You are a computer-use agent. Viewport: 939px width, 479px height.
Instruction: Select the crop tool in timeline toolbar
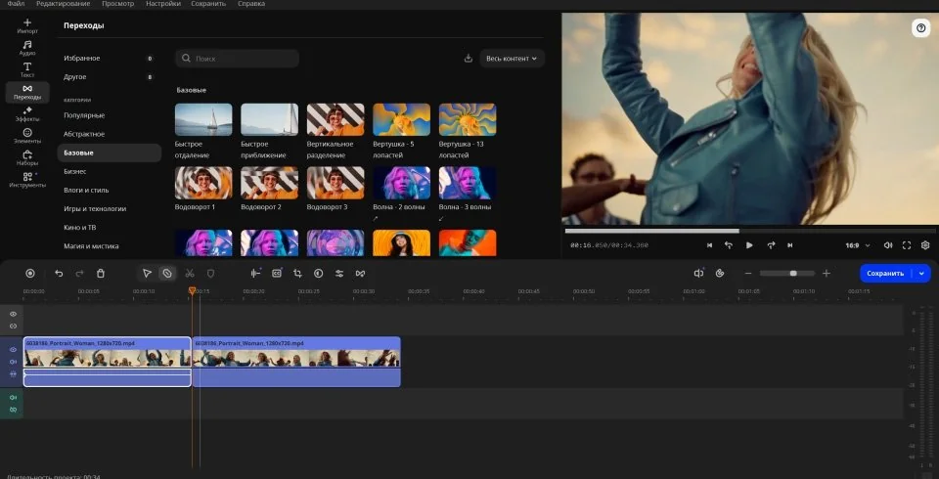[x=297, y=274]
